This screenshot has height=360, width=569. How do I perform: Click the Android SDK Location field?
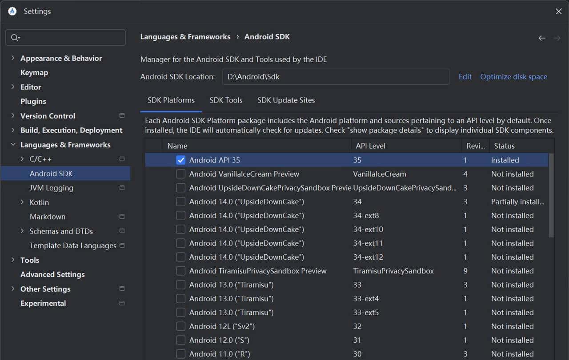point(336,77)
